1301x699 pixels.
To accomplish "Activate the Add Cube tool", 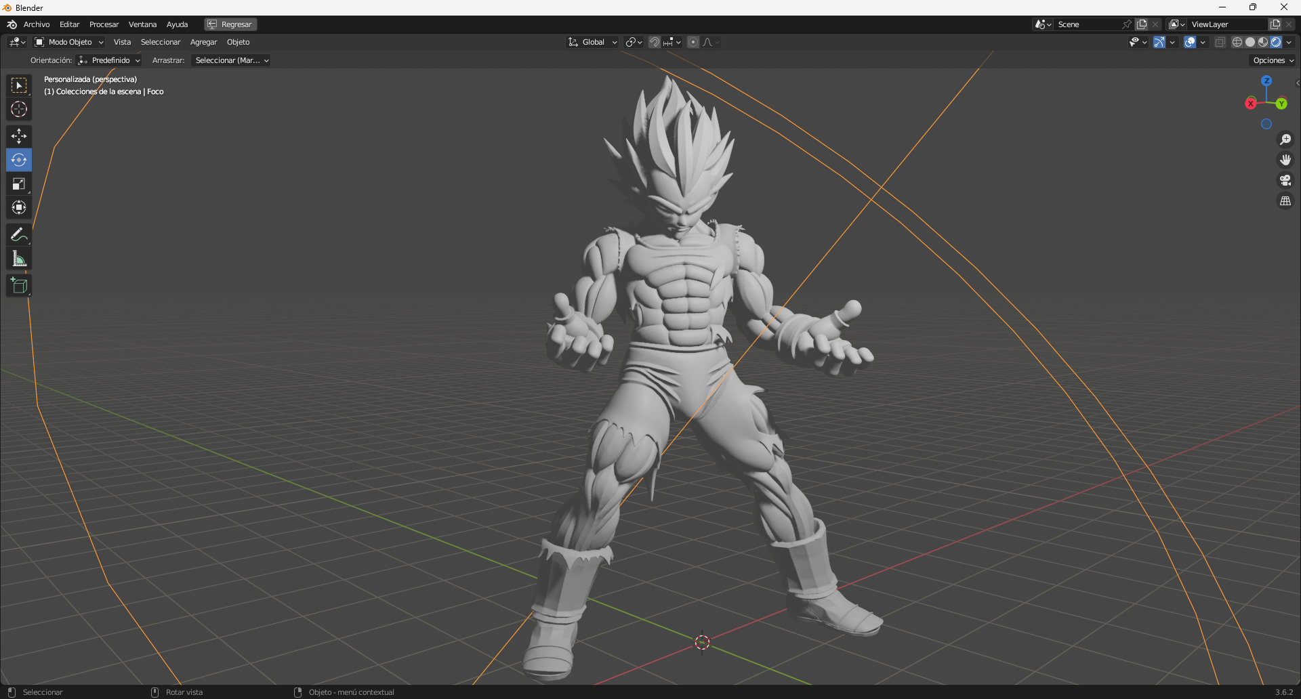I will coord(18,284).
